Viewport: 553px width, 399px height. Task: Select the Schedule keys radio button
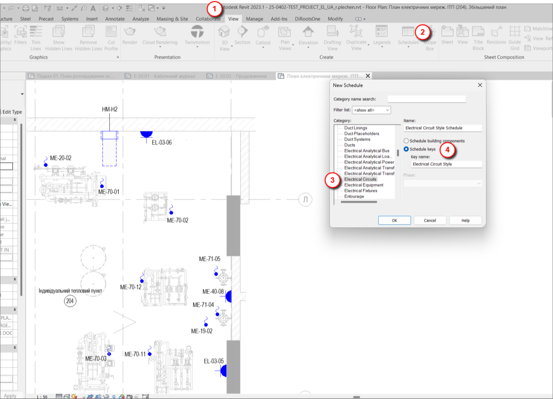406,149
